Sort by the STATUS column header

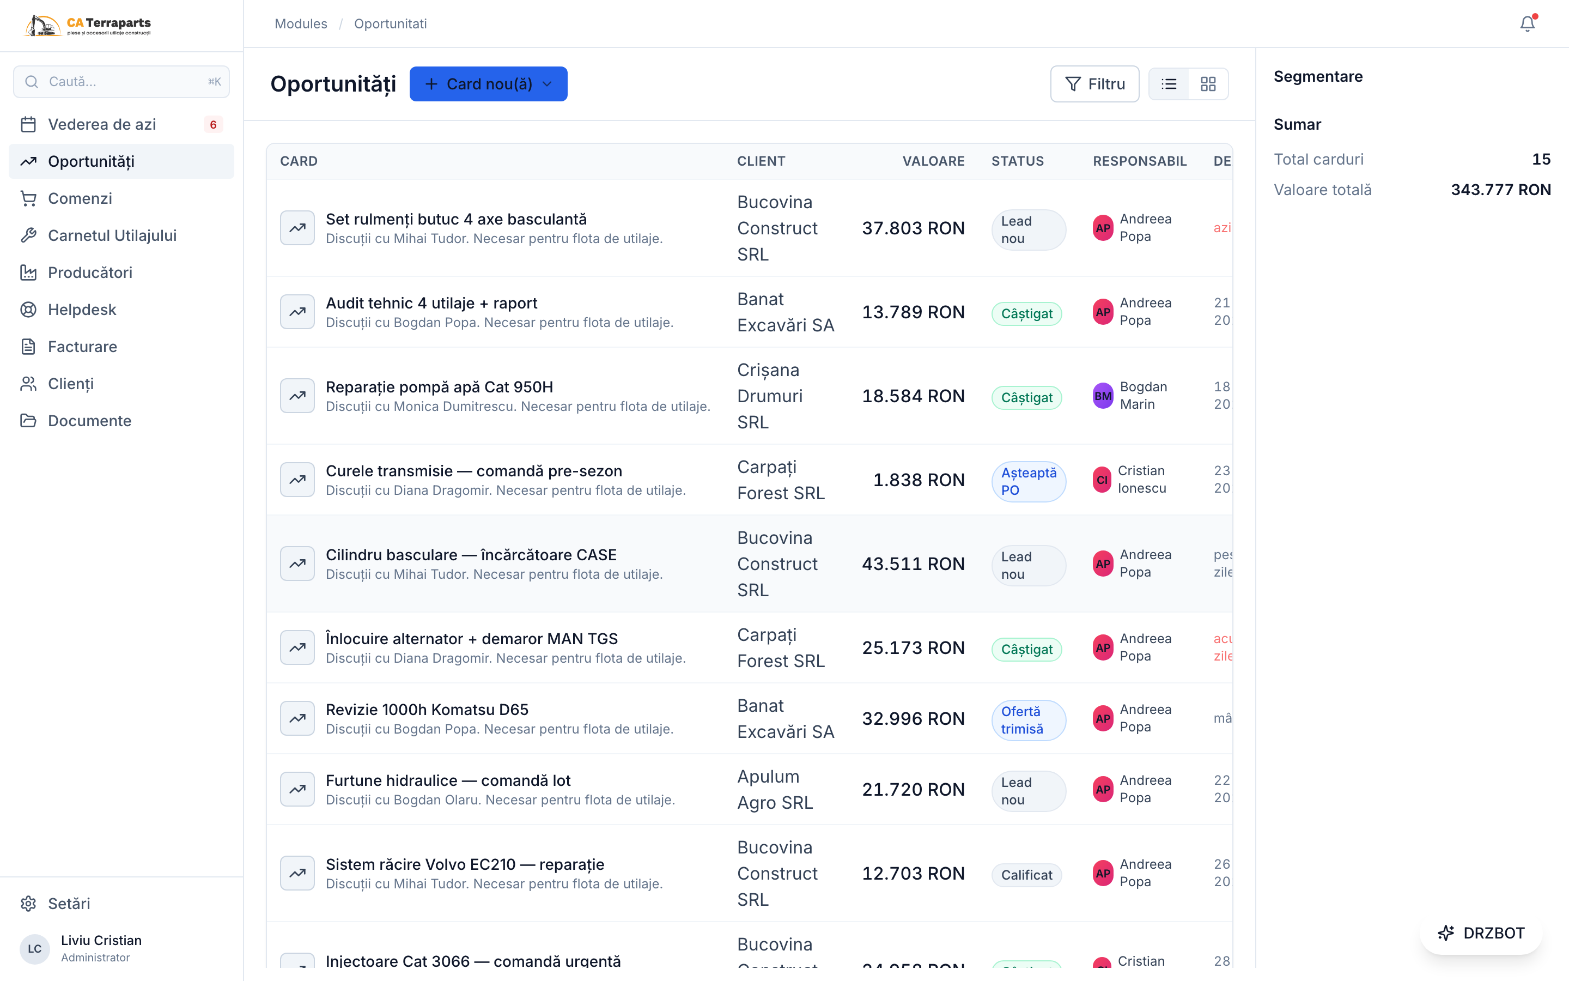click(x=1017, y=161)
